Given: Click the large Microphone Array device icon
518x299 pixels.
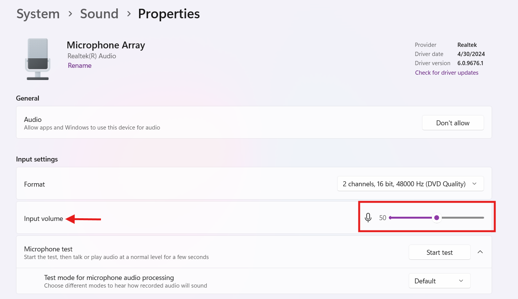Looking at the screenshot, I should click(x=37, y=59).
